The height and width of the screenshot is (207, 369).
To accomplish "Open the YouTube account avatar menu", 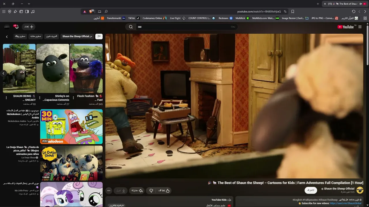I will coord(7,27).
